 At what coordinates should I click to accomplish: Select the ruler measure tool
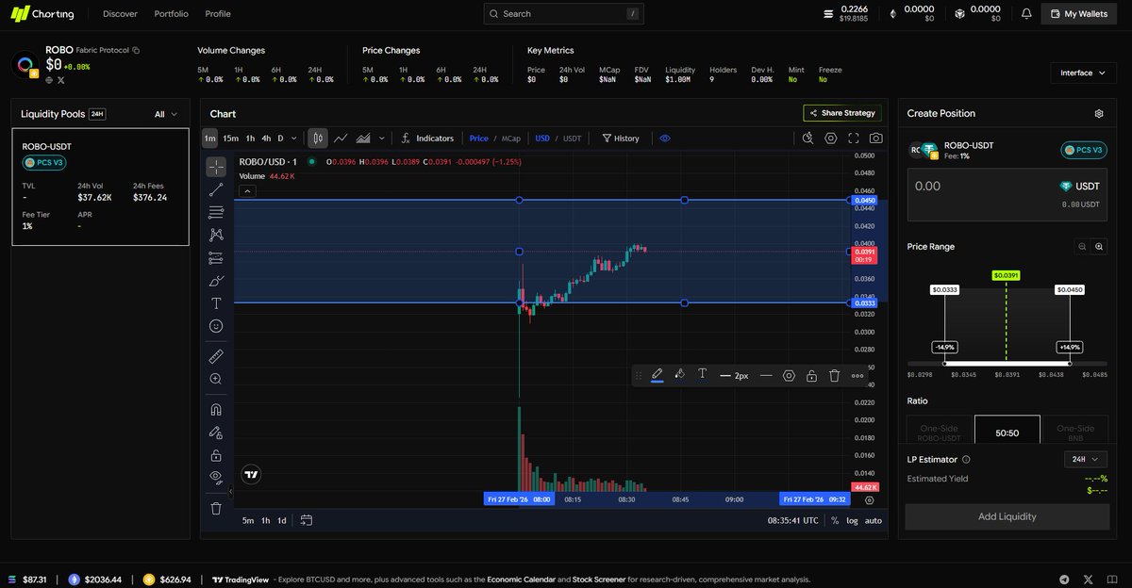coord(216,356)
